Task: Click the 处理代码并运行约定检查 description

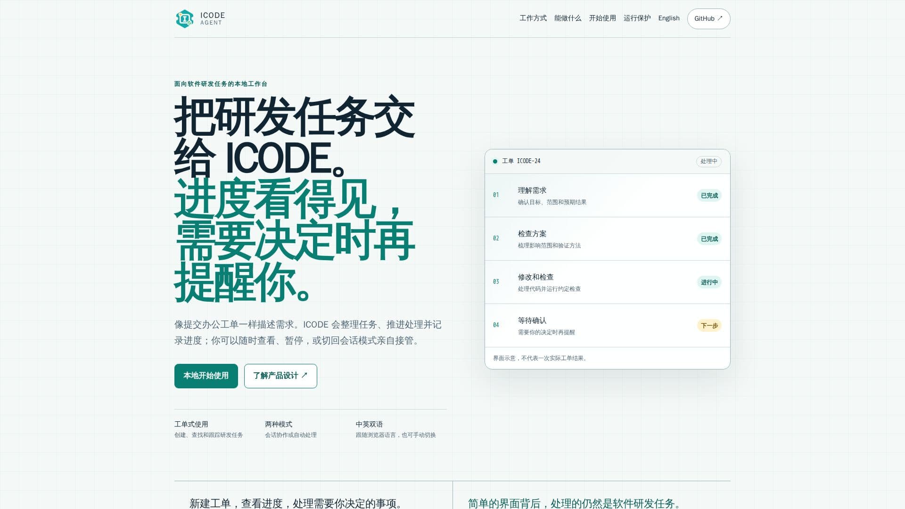Action: click(x=549, y=289)
